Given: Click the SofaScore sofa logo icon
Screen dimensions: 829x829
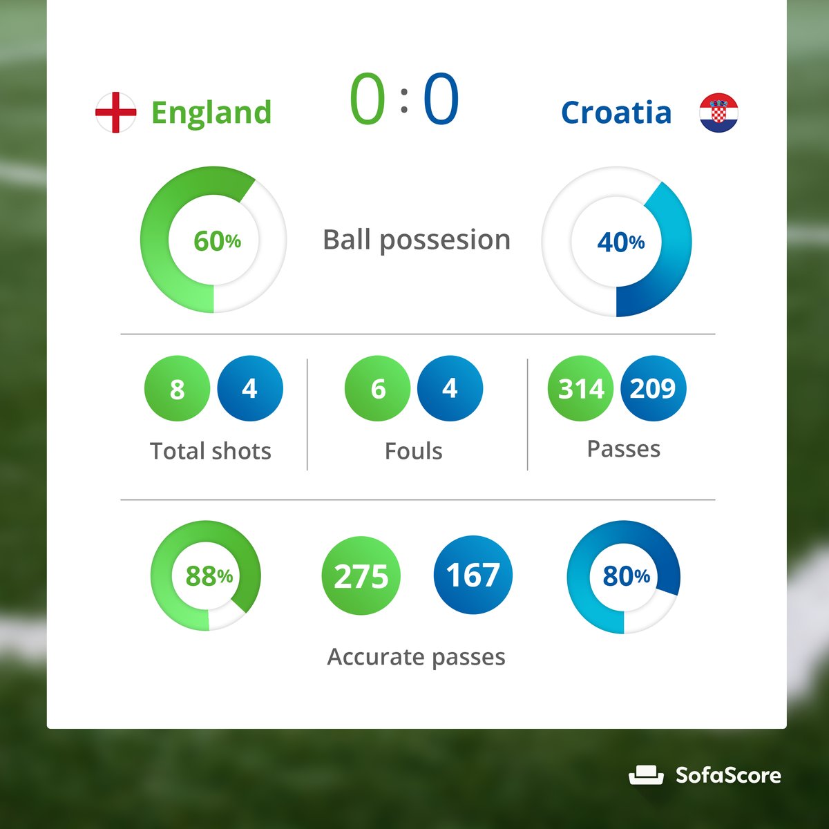Looking at the screenshot, I should (x=646, y=775).
